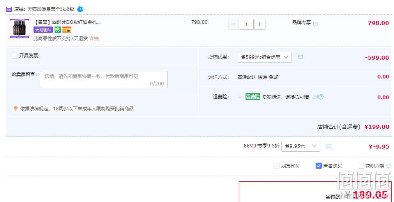Click info icon beside 88VIP discount dropdown

[329, 146]
